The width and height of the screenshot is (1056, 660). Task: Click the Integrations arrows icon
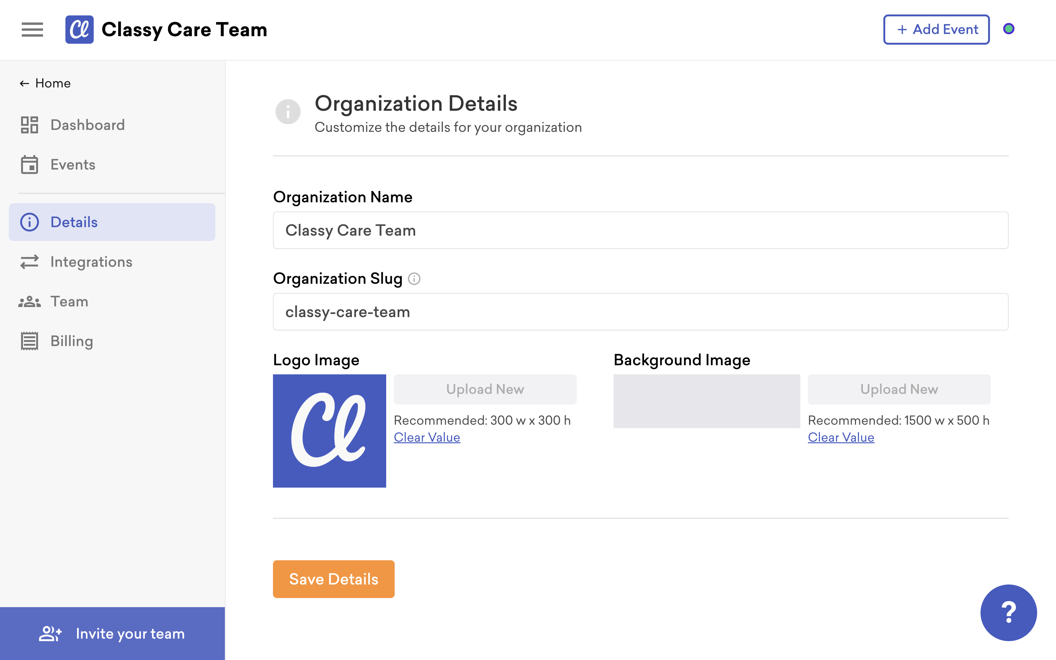click(29, 262)
